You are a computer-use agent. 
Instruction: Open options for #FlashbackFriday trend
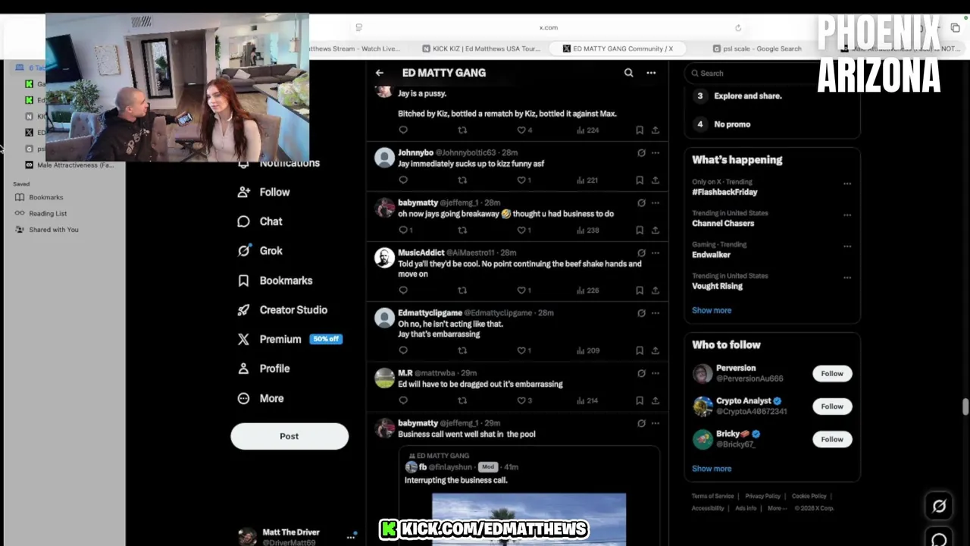click(x=847, y=184)
